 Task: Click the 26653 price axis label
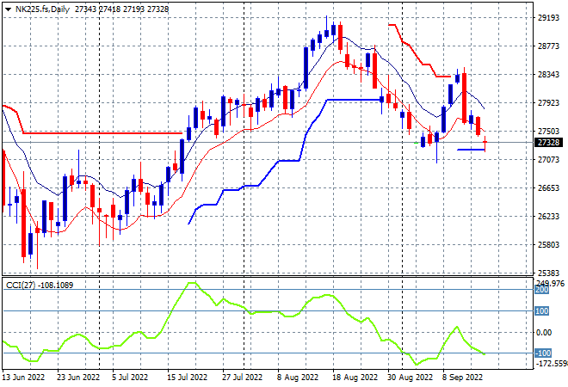548,187
